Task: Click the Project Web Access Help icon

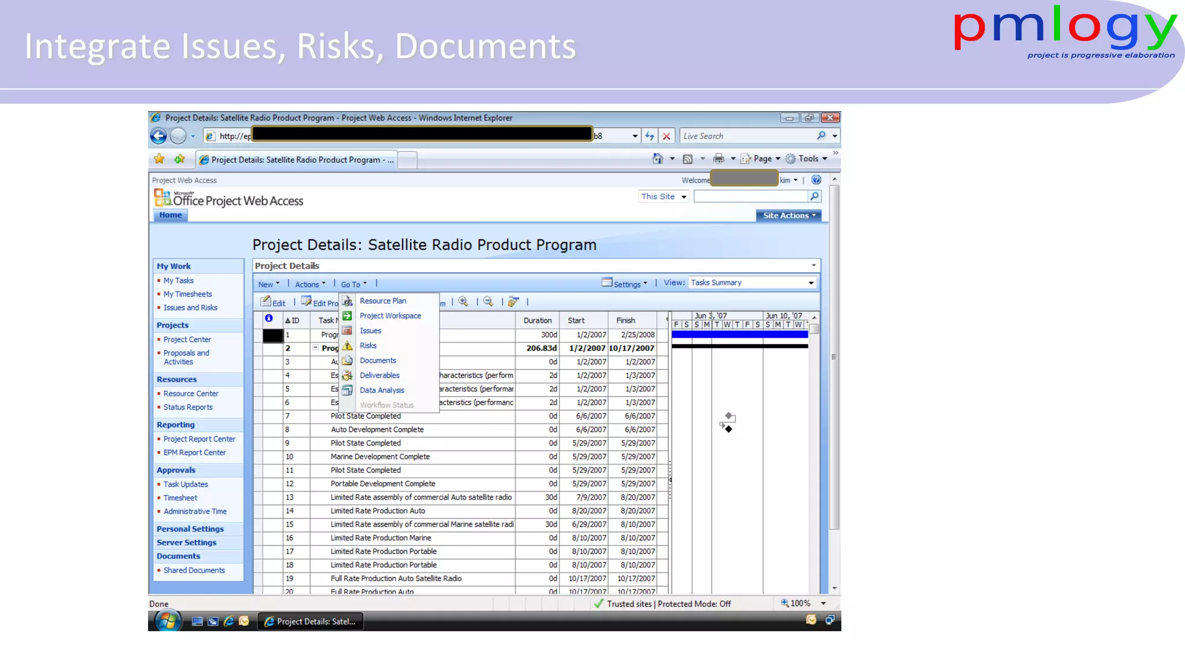Action: click(816, 180)
